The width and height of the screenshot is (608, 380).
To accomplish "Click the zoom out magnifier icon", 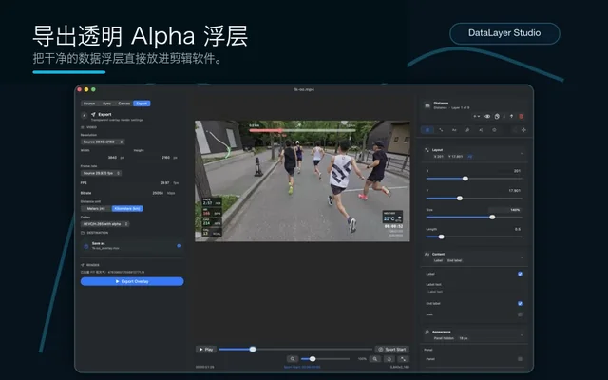I will coord(293,359).
